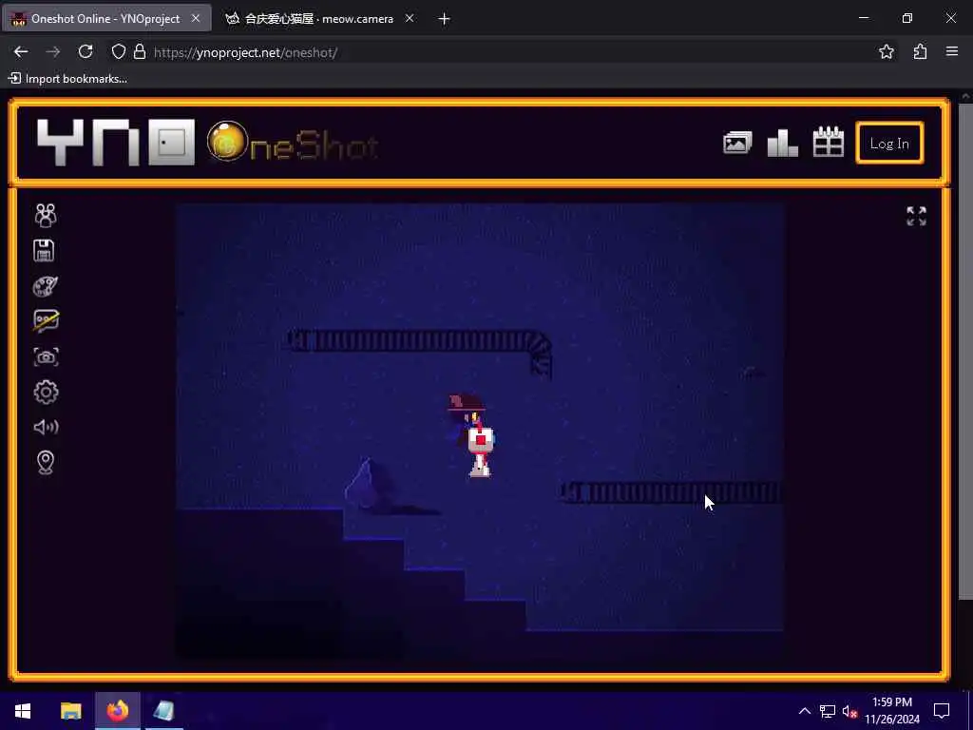Open the Windows Start menu
Image resolution: width=973 pixels, height=730 pixels.
pyautogui.click(x=23, y=711)
